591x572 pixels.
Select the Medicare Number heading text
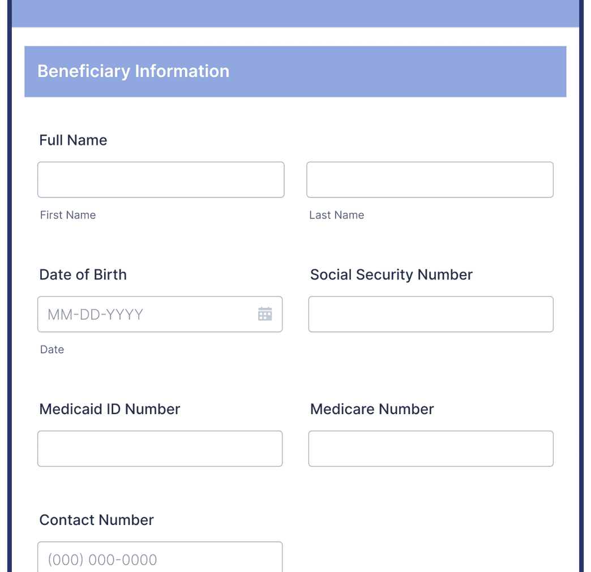click(372, 408)
